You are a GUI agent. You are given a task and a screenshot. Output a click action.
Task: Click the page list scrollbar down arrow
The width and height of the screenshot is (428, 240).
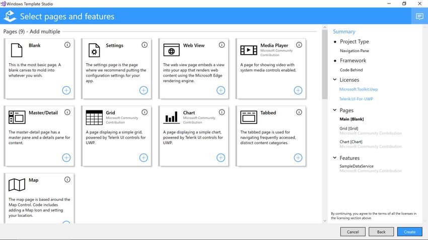325,221
